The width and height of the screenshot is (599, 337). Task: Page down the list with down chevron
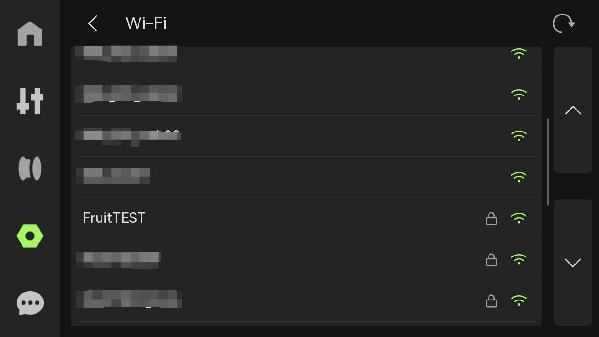point(573,263)
